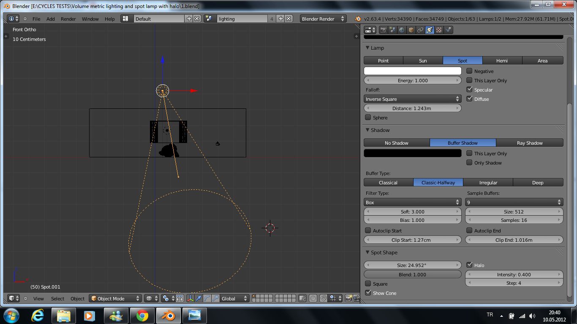Select the Object properties cube icon

coord(411,30)
